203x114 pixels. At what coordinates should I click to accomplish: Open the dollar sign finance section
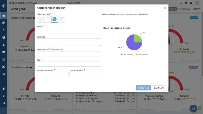coord(4,30)
